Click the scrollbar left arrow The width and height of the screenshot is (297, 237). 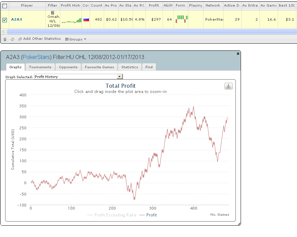point(3,31)
